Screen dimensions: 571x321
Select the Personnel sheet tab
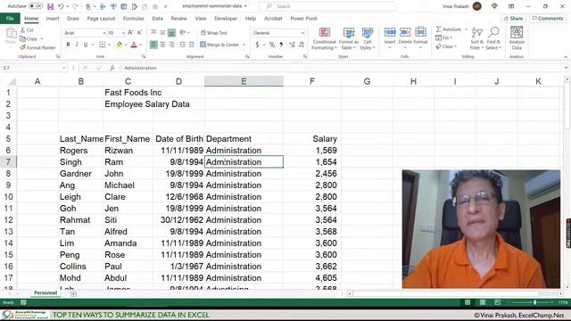coord(46,293)
